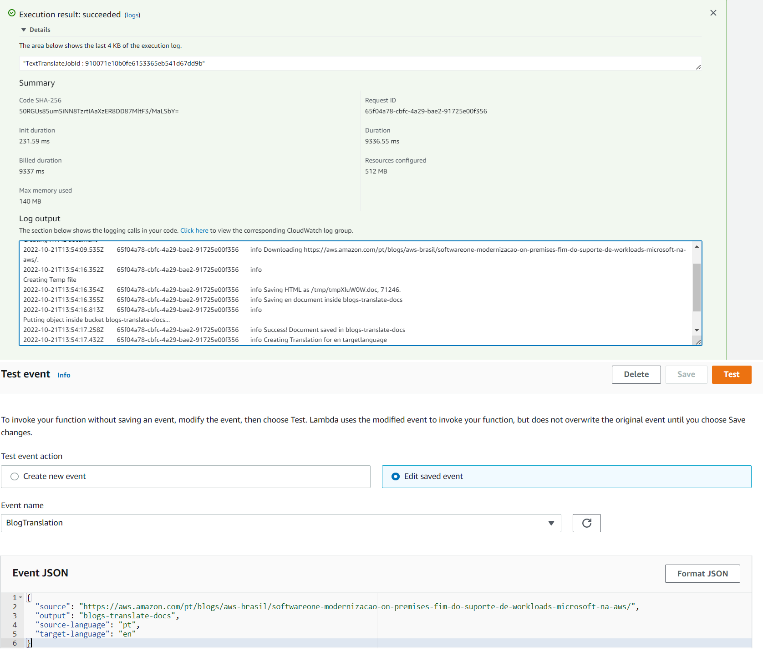Click the Request ID value
The image size is (763, 652).
pos(426,111)
